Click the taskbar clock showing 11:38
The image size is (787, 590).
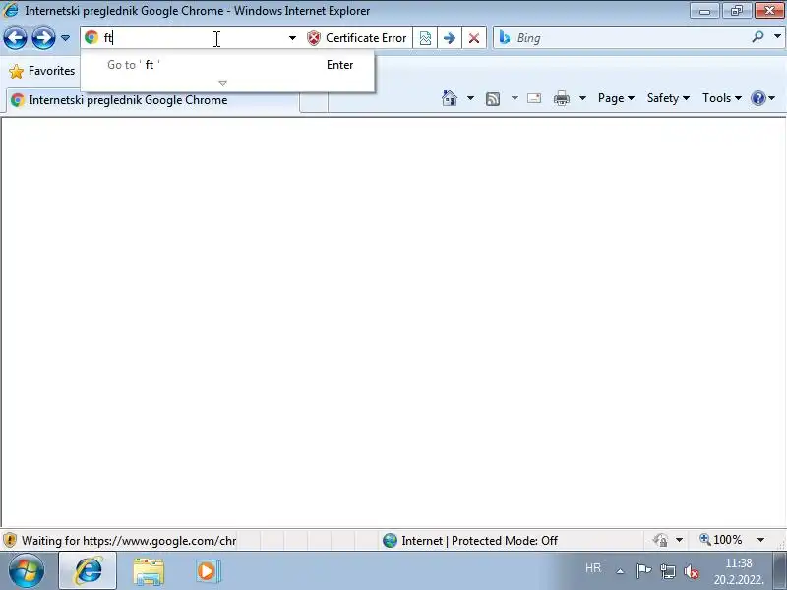(739, 571)
